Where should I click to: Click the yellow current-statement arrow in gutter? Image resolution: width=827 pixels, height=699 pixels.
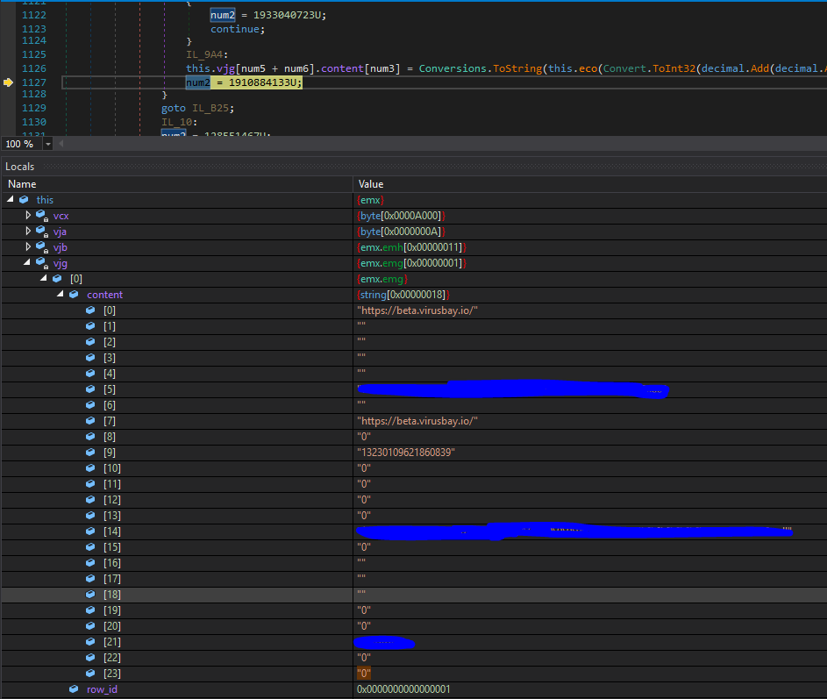click(9, 82)
